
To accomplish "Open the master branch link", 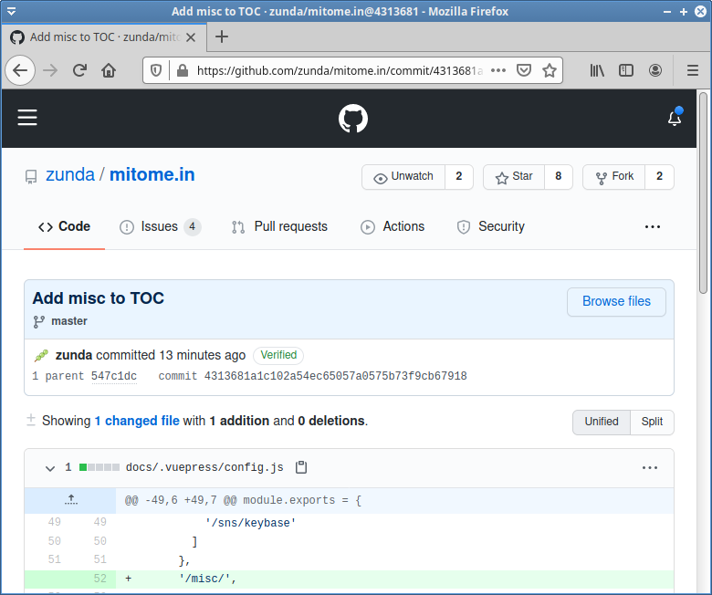I will click(x=69, y=321).
